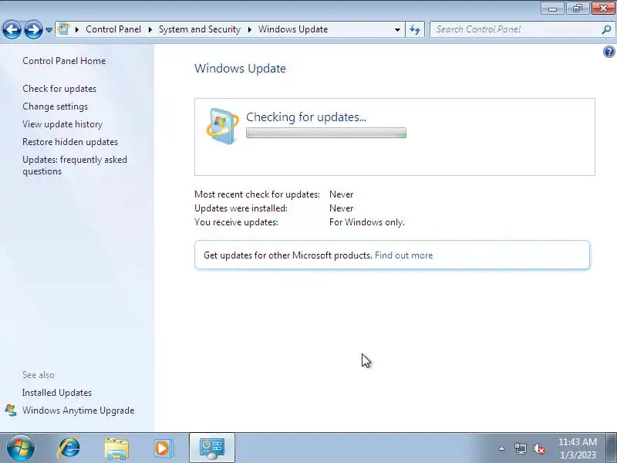Open the clock showing 11:43 AM
Viewport: 617px width, 463px height.
click(578, 448)
